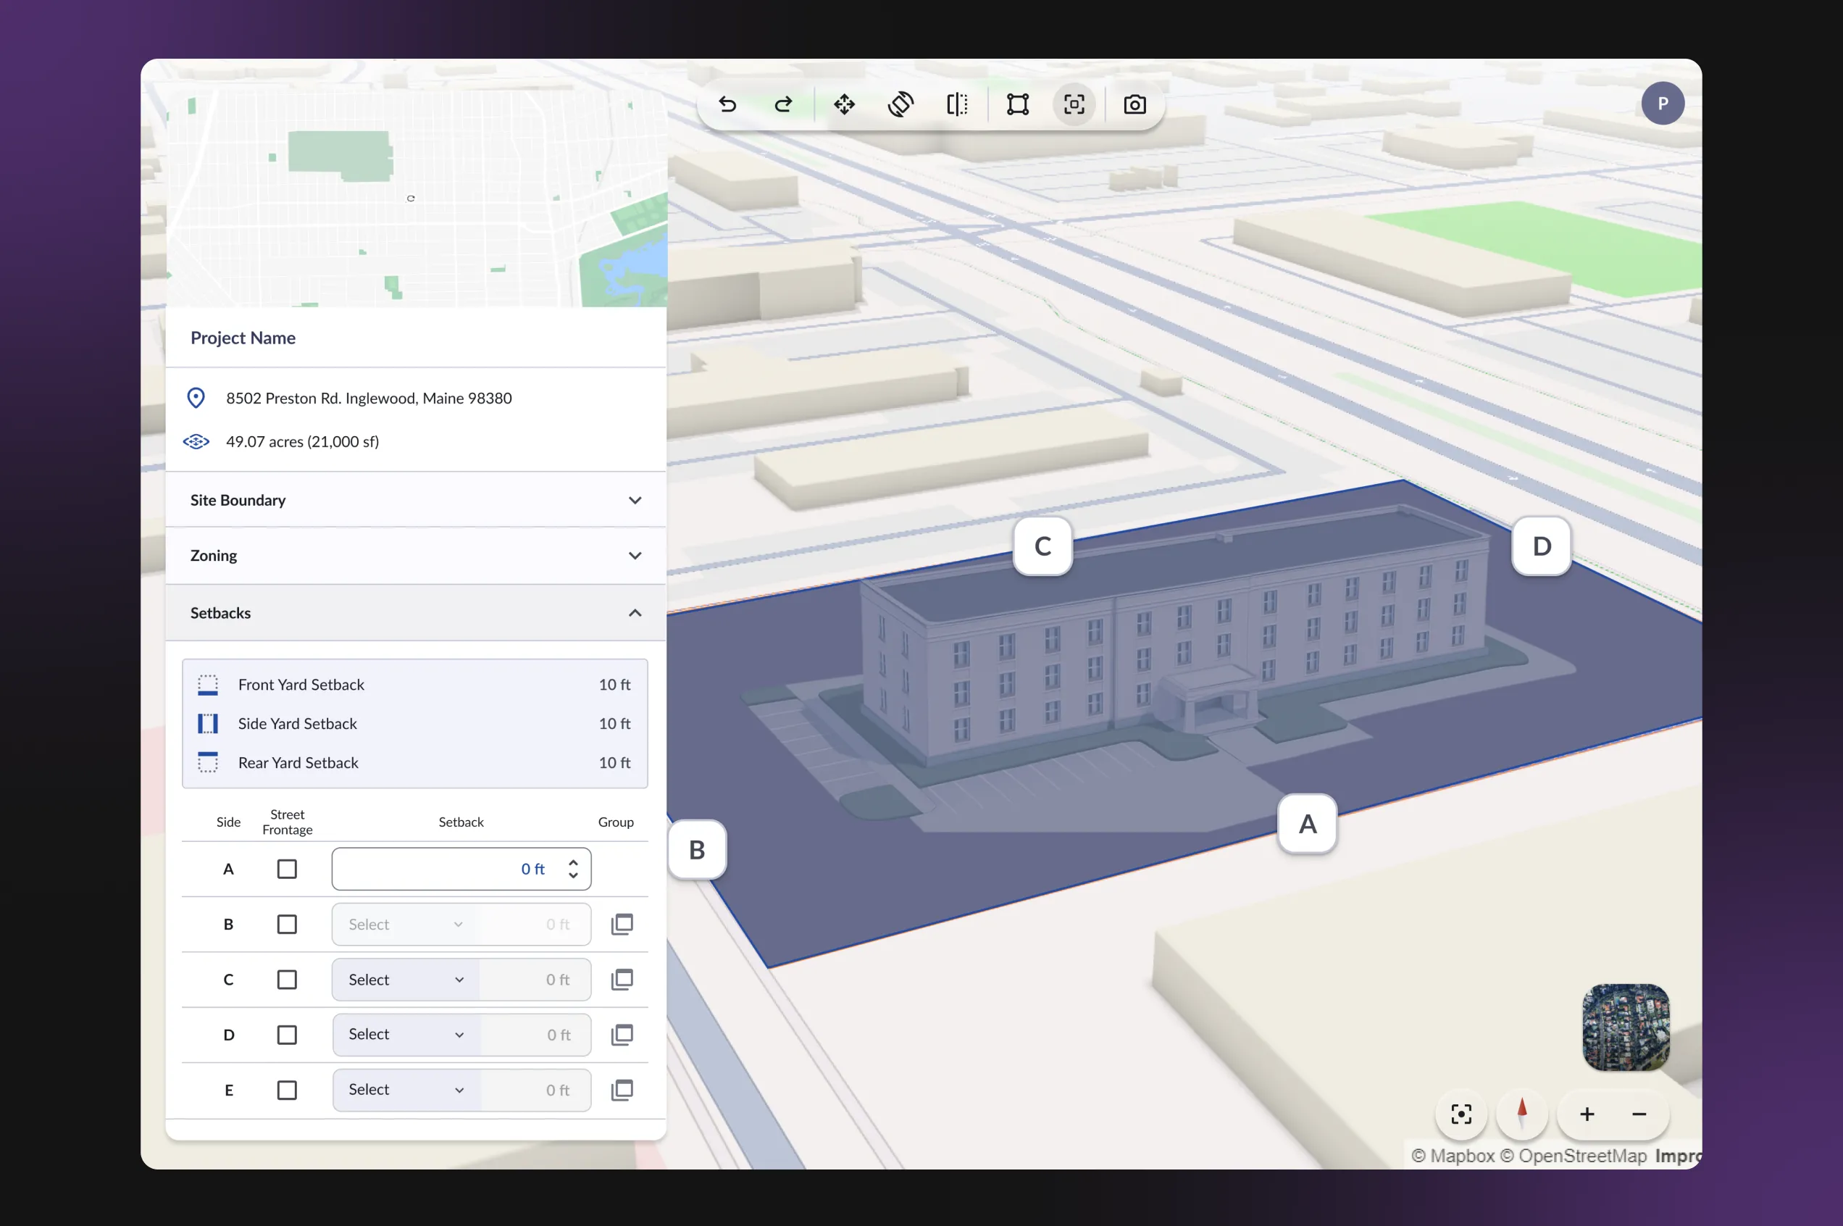The width and height of the screenshot is (1843, 1226).
Task: Click the undo arrow in toolbar
Action: 727,104
